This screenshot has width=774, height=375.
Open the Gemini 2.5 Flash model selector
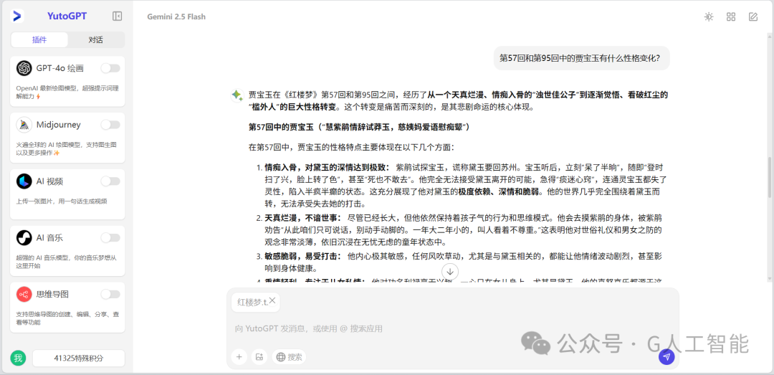pyautogui.click(x=176, y=16)
